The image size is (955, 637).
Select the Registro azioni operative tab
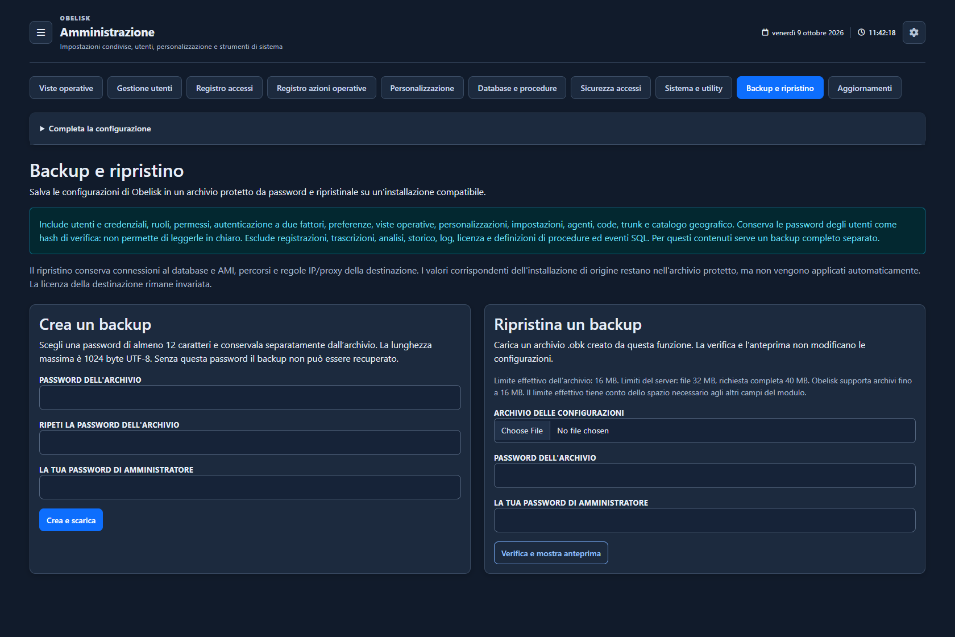pyautogui.click(x=322, y=88)
